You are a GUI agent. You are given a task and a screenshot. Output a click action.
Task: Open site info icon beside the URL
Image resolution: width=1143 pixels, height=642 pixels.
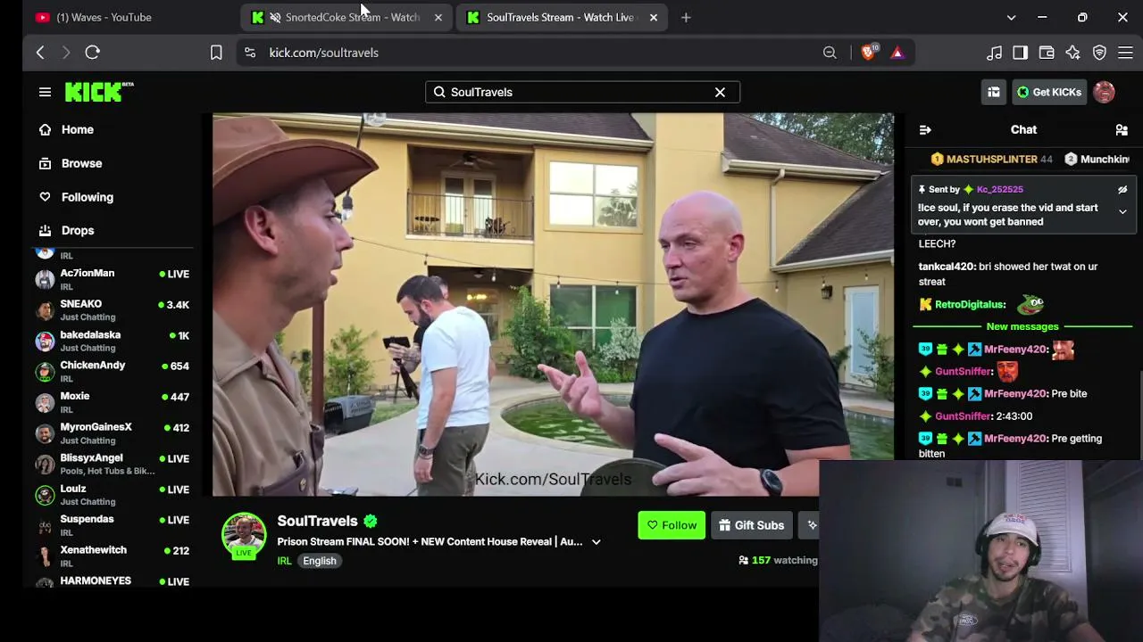[250, 53]
